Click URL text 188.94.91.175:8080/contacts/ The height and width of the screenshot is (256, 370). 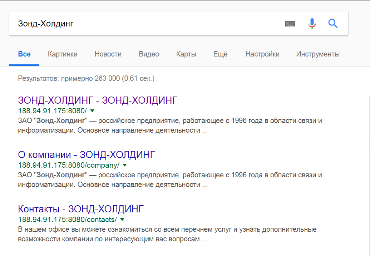coord(68,220)
